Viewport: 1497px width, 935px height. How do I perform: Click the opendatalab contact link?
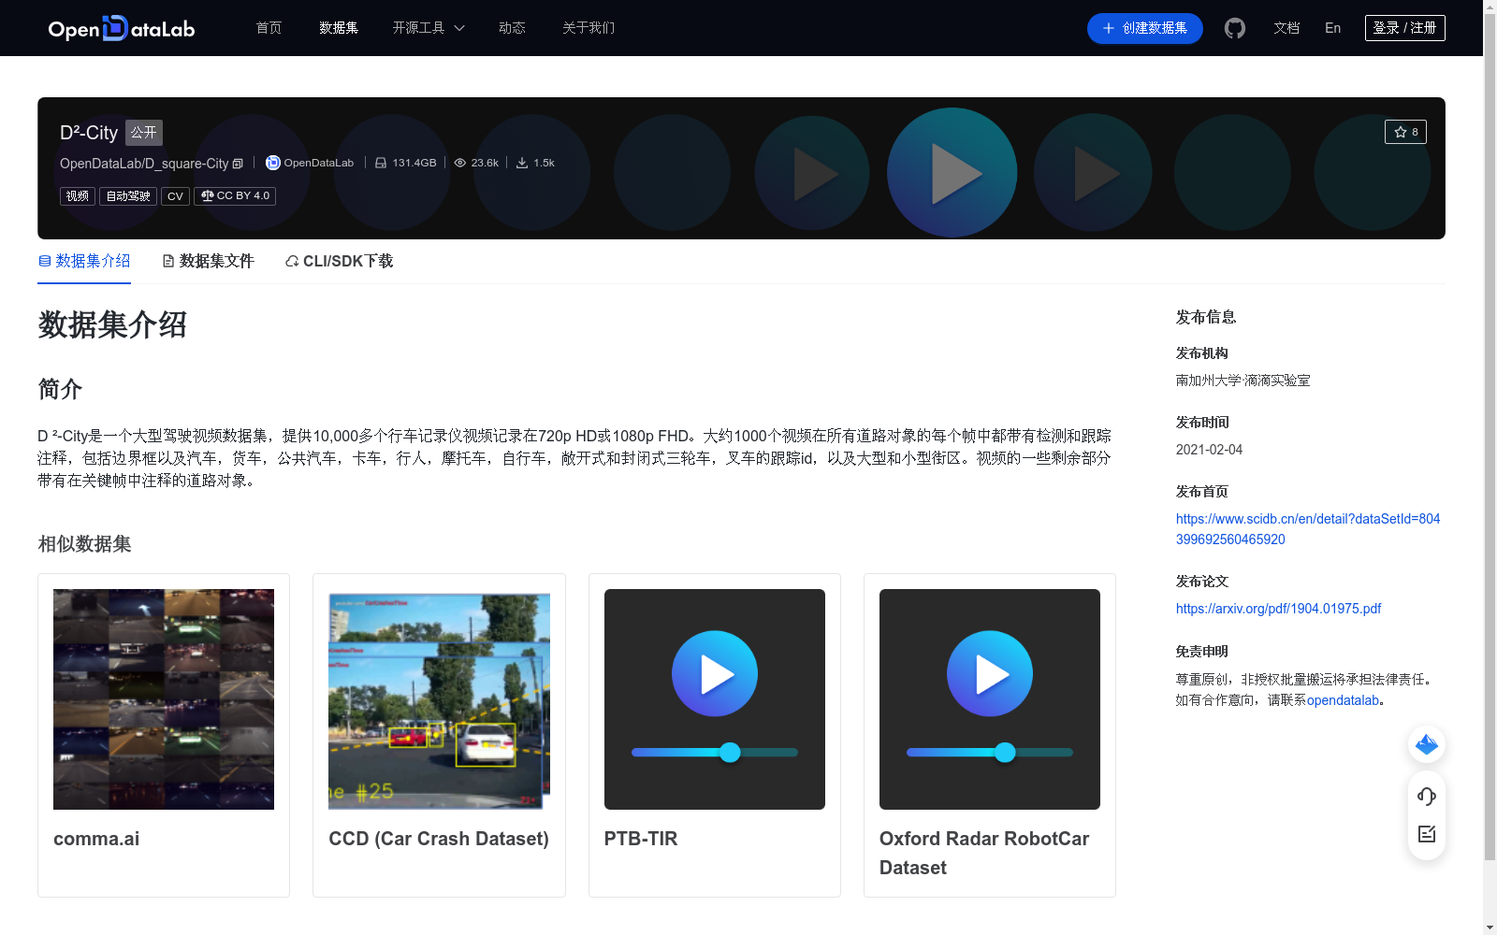coord(1343,700)
